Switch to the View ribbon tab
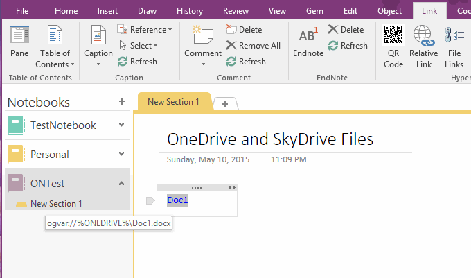The image size is (471, 278). pyautogui.click(x=277, y=11)
